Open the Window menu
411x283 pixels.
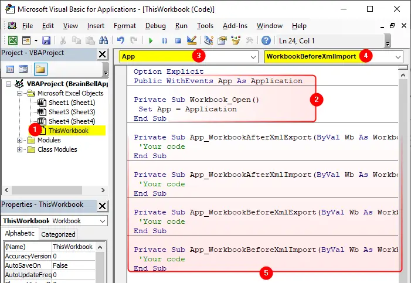270,26
